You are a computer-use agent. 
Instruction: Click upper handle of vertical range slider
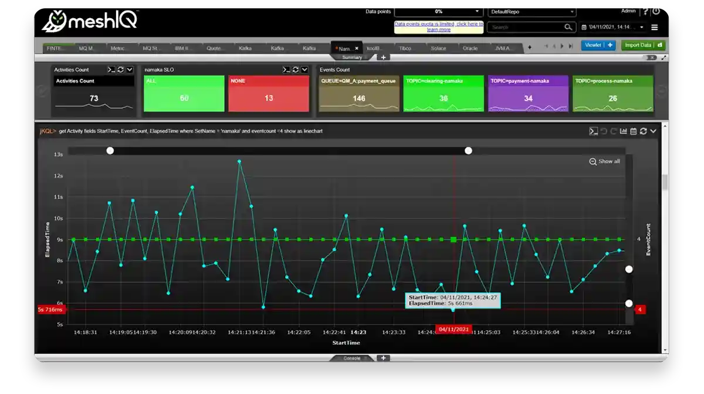[629, 269]
